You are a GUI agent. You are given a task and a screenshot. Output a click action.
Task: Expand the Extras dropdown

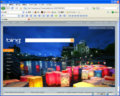114,22
